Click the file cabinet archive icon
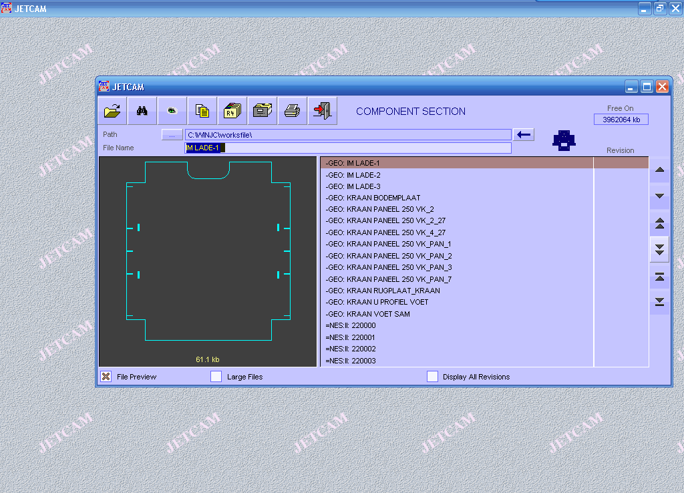This screenshot has width=684, height=493. coord(263,111)
